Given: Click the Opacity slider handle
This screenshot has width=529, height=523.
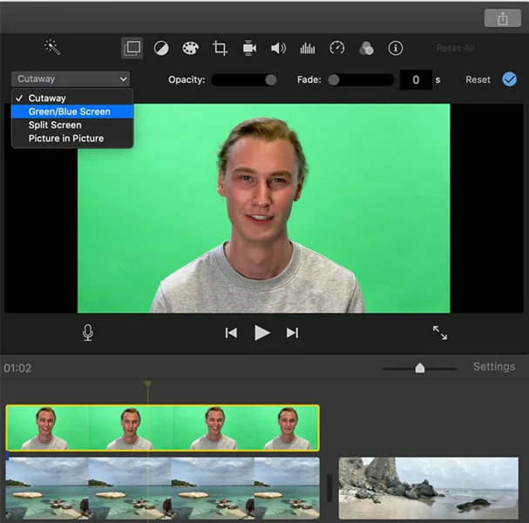Looking at the screenshot, I should click(270, 80).
